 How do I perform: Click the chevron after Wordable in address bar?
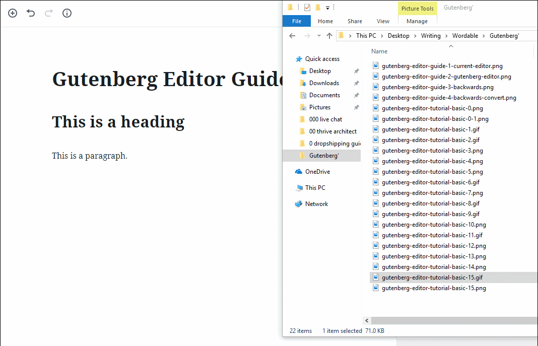pyautogui.click(x=484, y=36)
